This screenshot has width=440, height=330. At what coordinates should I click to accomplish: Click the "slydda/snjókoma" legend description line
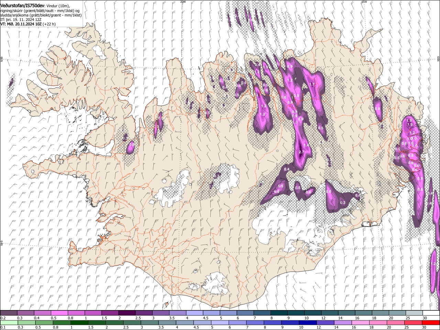[41, 15]
